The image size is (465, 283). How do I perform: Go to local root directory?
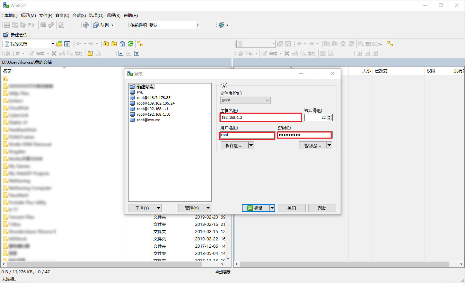(114, 44)
